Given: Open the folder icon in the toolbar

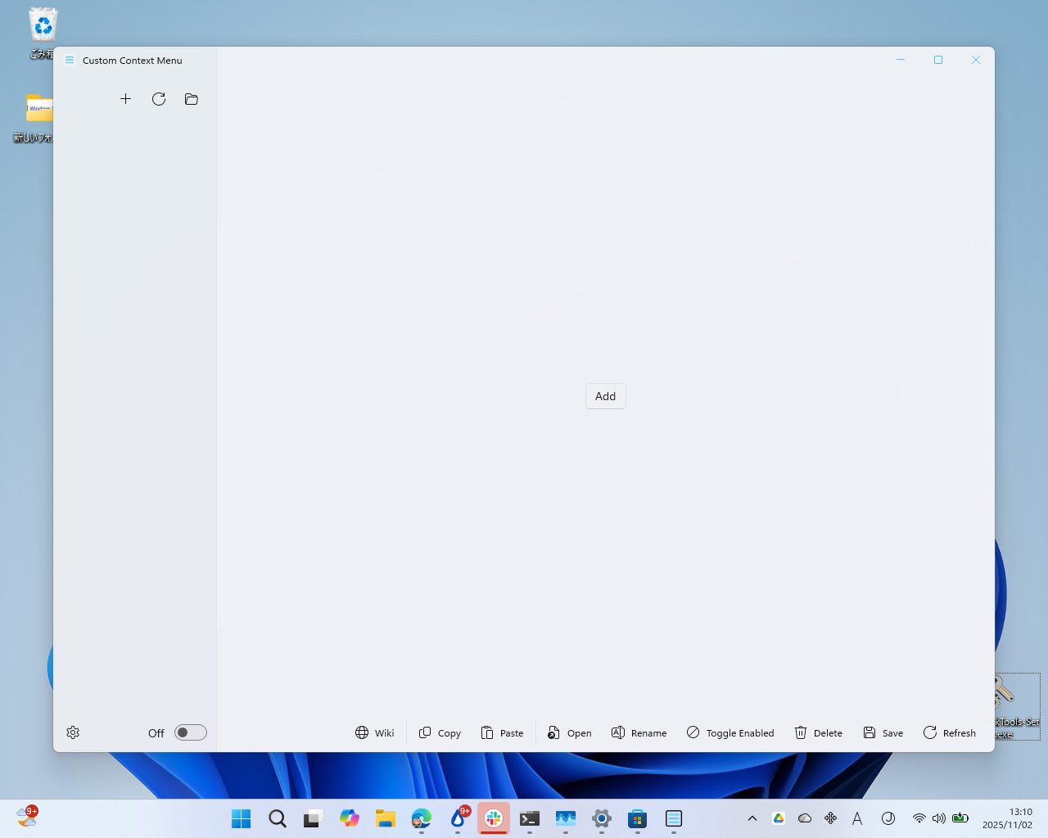Looking at the screenshot, I should (x=191, y=98).
